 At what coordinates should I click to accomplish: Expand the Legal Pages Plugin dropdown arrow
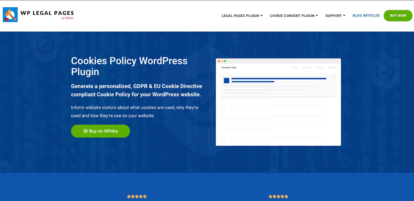pyautogui.click(x=261, y=16)
